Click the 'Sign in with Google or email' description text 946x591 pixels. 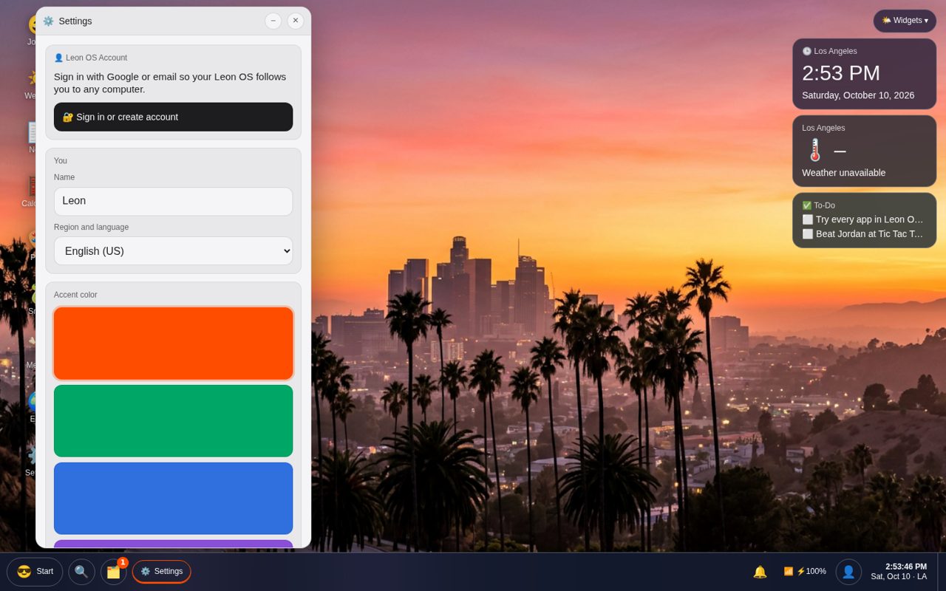pyautogui.click(x=170, y=83)
